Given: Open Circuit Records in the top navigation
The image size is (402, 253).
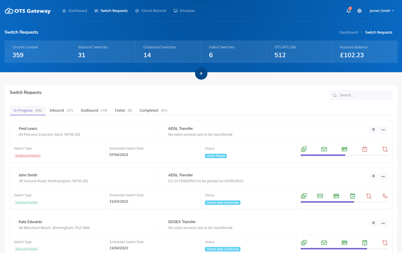Looking at the screenshot, I should 150,11.
